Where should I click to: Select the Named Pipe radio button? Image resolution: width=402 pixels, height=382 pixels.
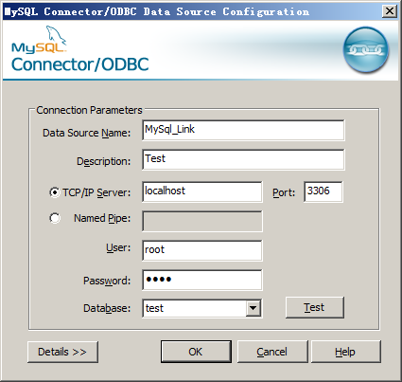click(55, 218)
